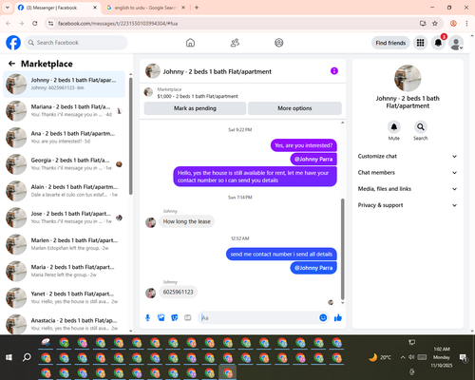Expand Privacy & support section

click(408, 205)
